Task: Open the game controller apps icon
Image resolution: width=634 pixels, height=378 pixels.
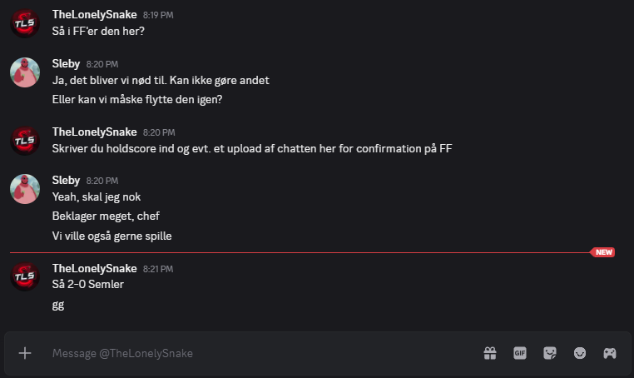Action: click(x=610, y=353)
